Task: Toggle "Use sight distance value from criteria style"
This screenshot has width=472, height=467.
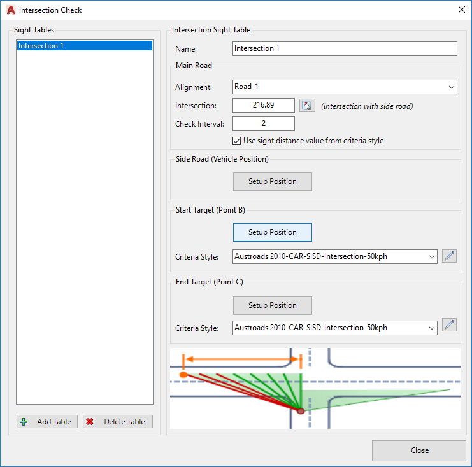Action: [x=238, y=141]
